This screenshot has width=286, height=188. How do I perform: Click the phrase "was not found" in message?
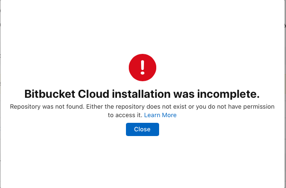(x=63, y=106)
